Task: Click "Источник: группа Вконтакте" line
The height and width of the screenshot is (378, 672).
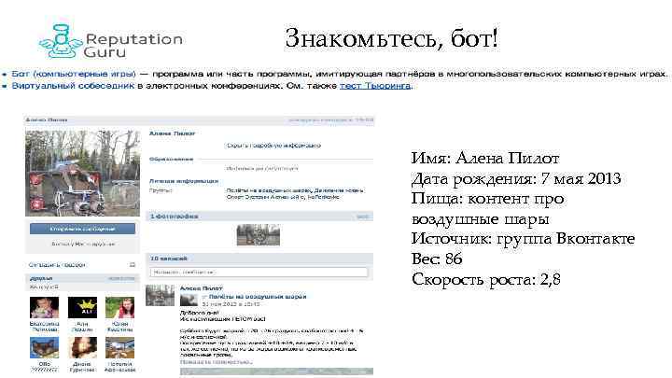Action: pyautogui.click(x=523, y=238)
